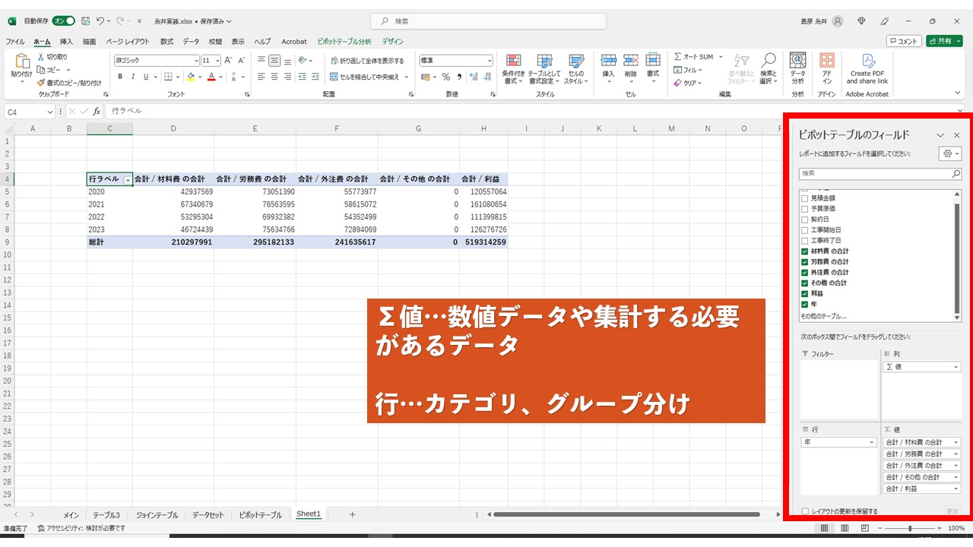Click the 共有 share button

[x=944, y=42]
